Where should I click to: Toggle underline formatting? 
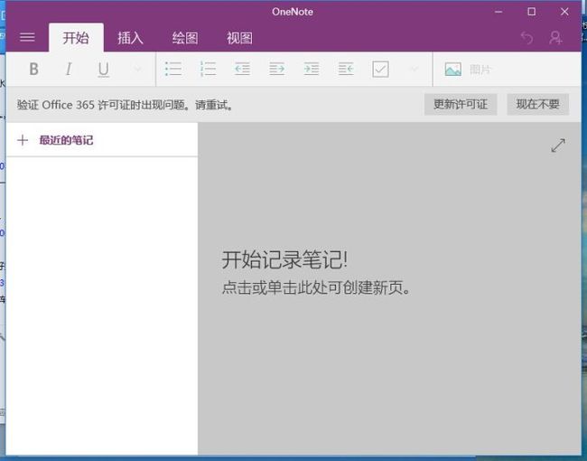coord(103,70)
